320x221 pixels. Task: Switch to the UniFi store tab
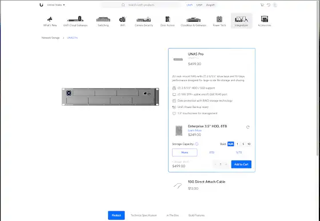tap(189, 5)
